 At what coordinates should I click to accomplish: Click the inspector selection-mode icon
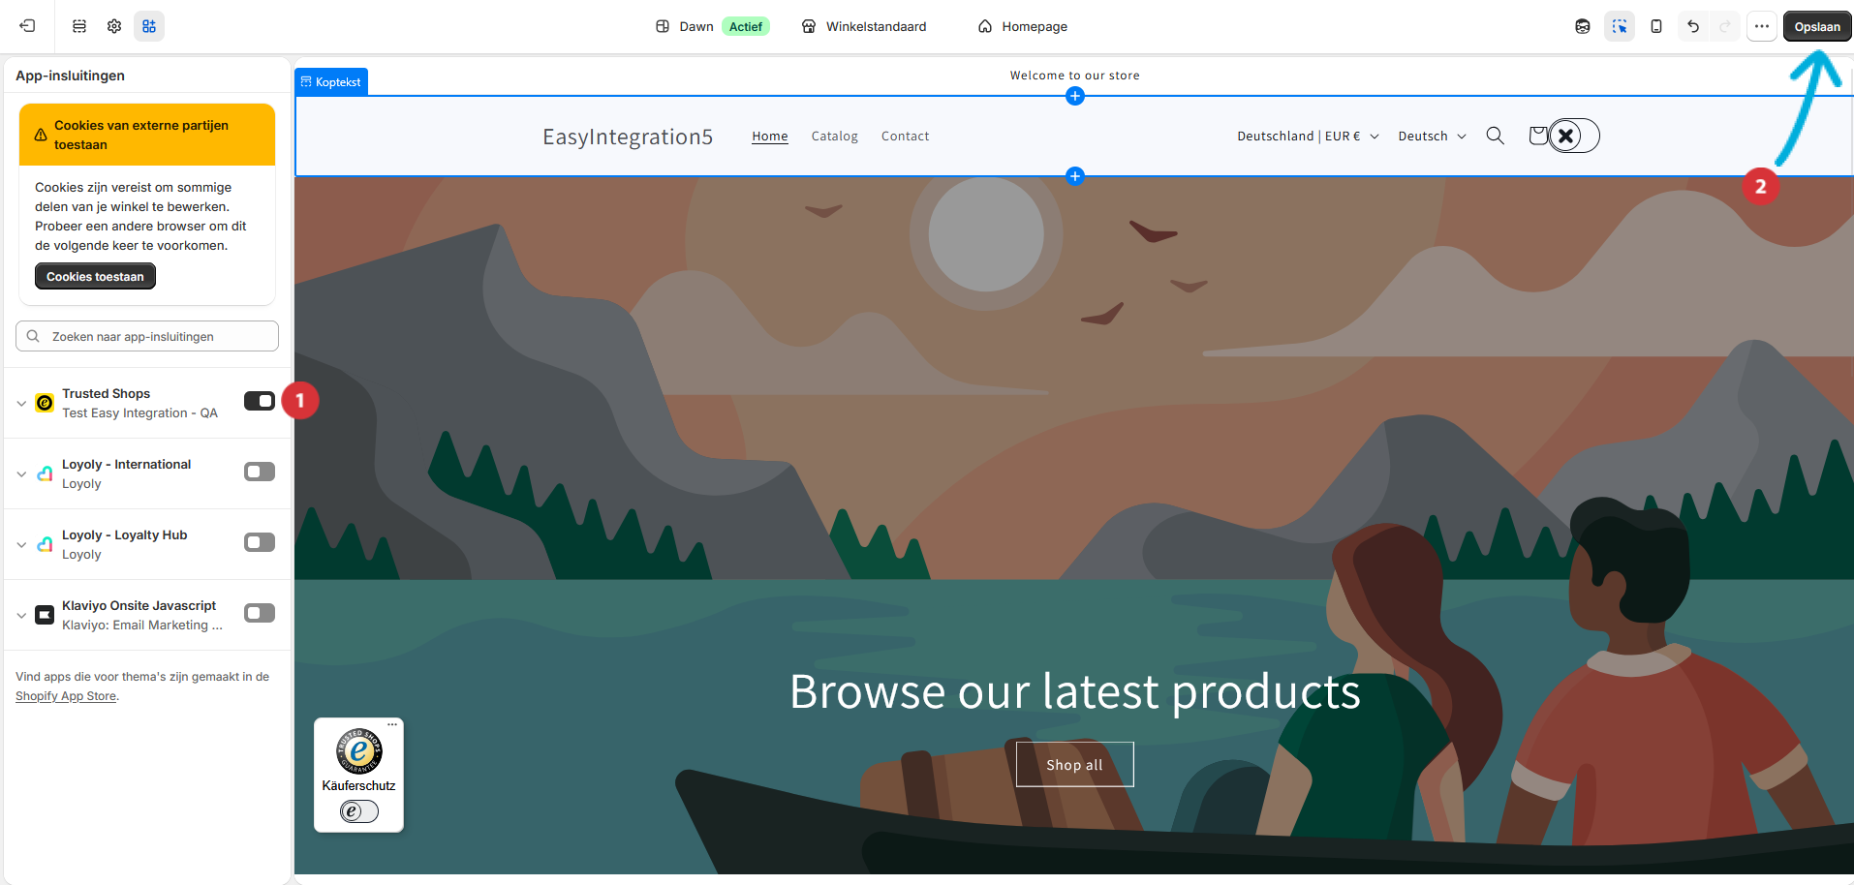(x=1620, y=26)
